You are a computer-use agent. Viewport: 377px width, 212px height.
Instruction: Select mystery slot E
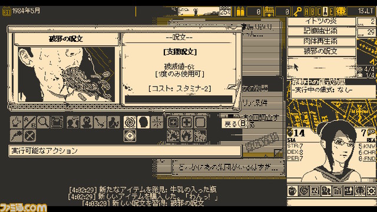click(x=332, y=11)
